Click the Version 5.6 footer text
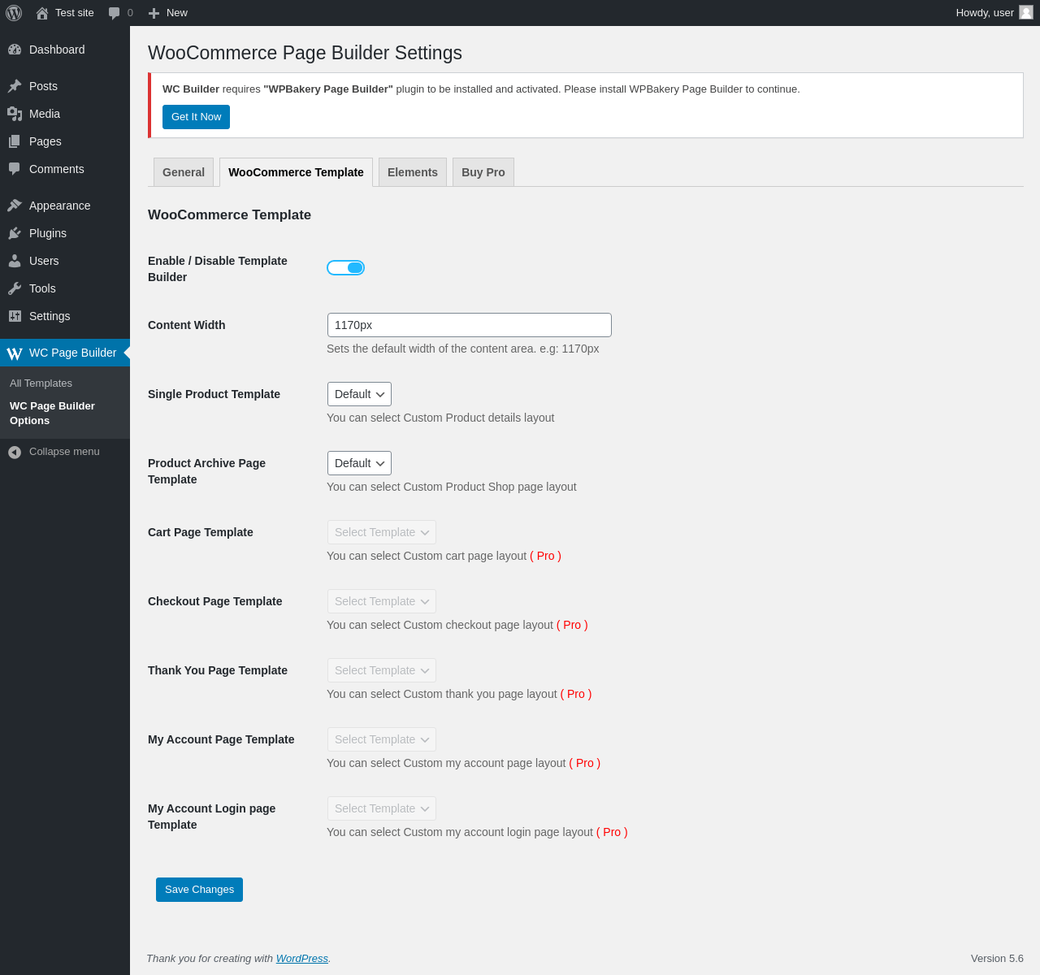This screenshot has width=1040, height=975. click(997, 959)
